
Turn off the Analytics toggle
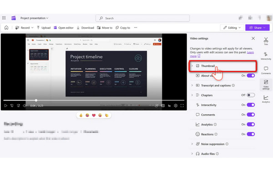coord(251,124)
